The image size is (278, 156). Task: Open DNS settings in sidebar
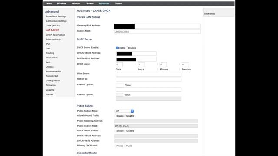48,49
